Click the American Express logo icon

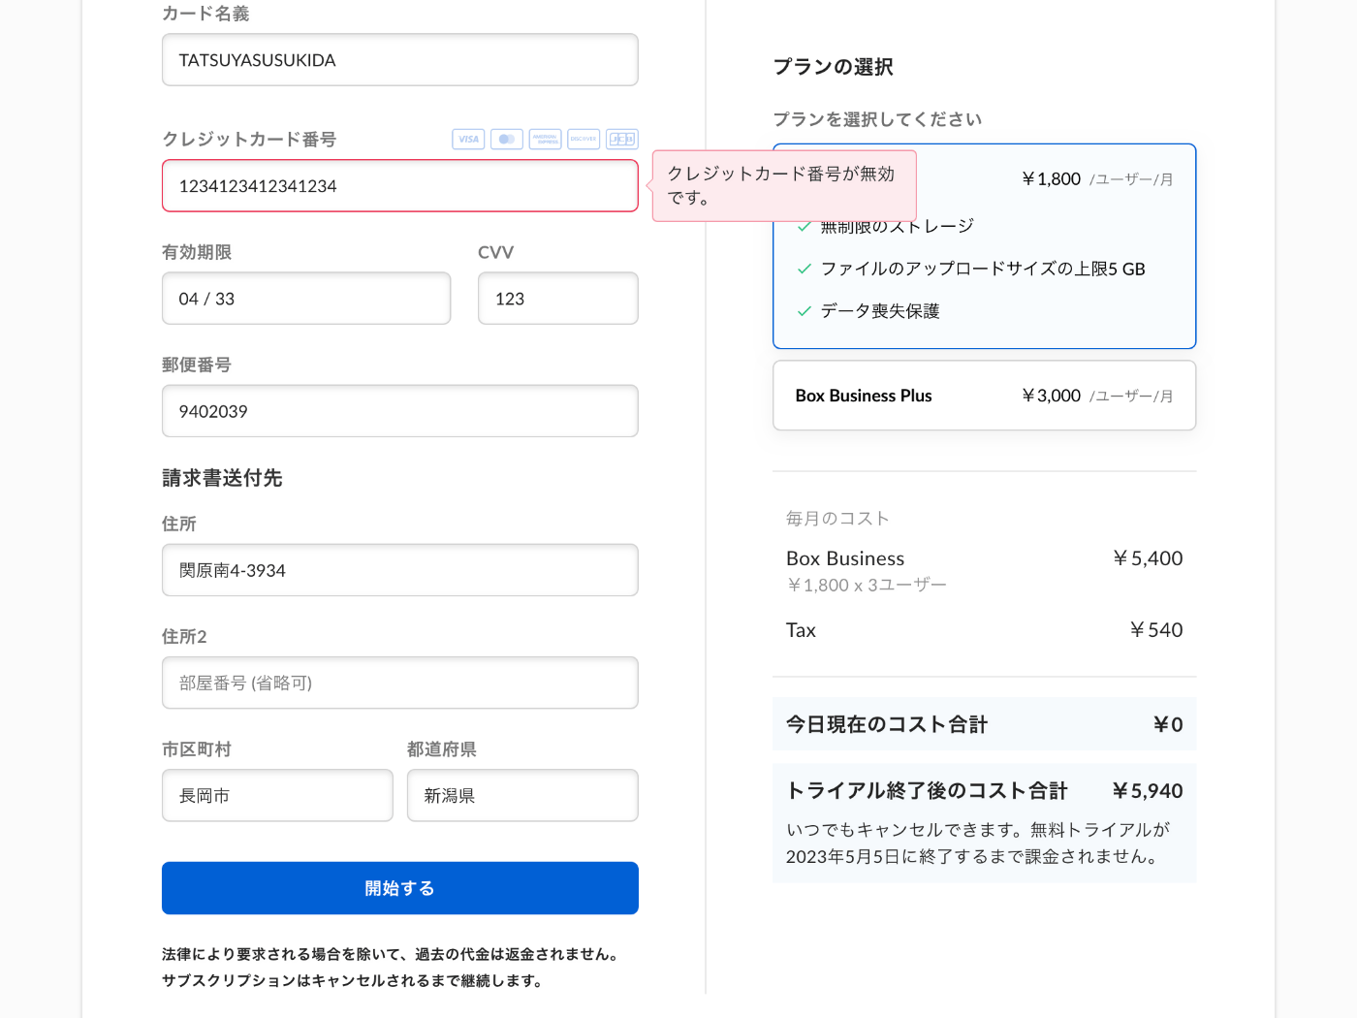545,139
